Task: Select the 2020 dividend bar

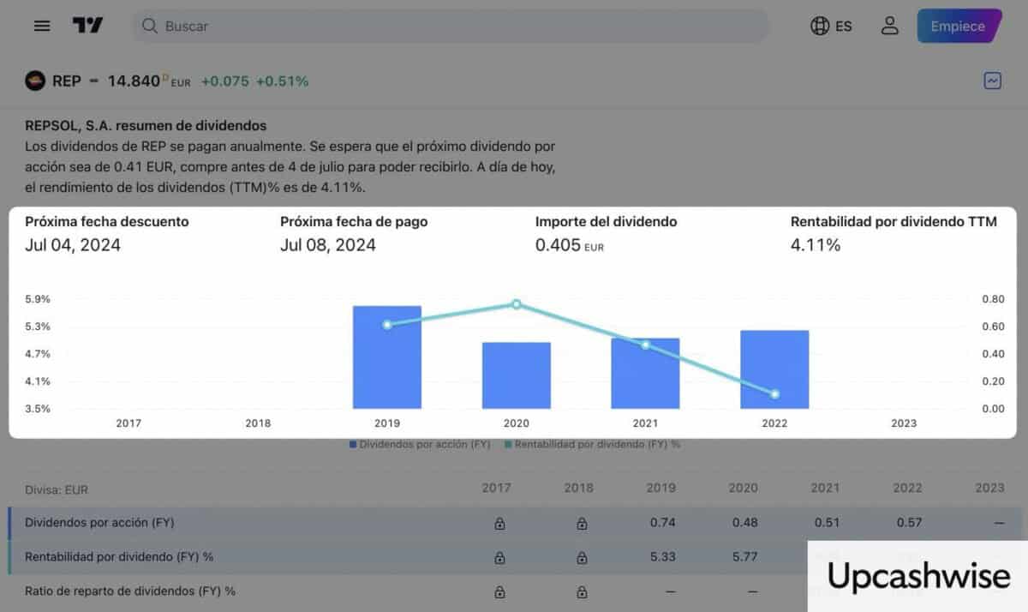Action: coord(517,375)
